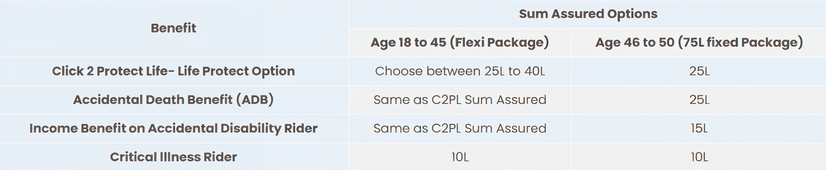The height and width of the screenshot is (170, 826).
Task: Click the word Flexi in the age header
Action: [x=471, y=42]
